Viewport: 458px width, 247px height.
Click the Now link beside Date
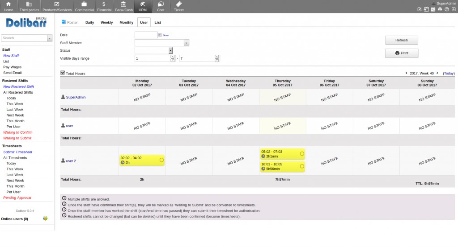pyautogui.click(x=166, y=35)
